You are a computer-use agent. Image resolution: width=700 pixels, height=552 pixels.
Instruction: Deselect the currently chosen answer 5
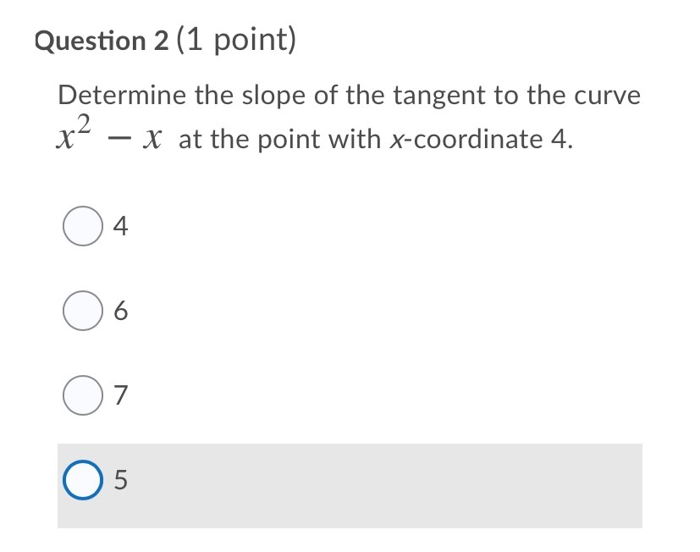pyautogui.click(x=82, y=481)
